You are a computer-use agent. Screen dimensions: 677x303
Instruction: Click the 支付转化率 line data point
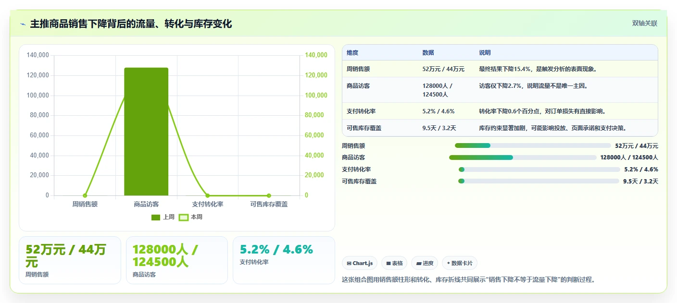coord(208,195)
